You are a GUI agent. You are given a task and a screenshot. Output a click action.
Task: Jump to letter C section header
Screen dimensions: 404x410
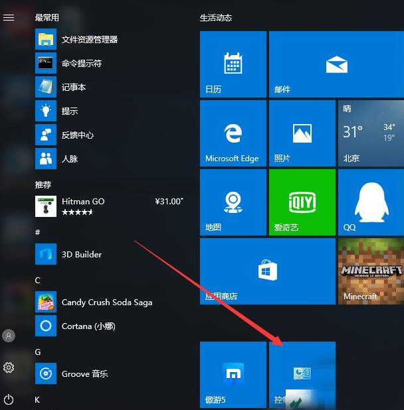(38, 281)
